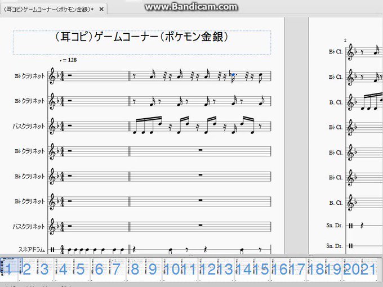
Task: Select the score tab (耳コピ)ゲームコーナー(ポケモン金銀)
Action: pyautogui.click(x=49, y=10)
